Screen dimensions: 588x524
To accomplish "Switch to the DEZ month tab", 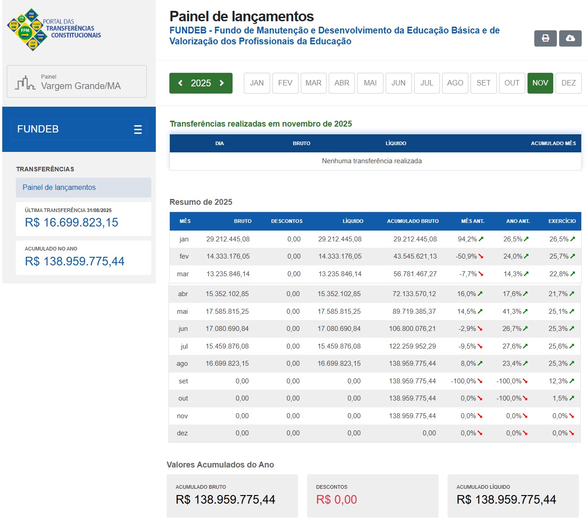I will click(568, 83).
